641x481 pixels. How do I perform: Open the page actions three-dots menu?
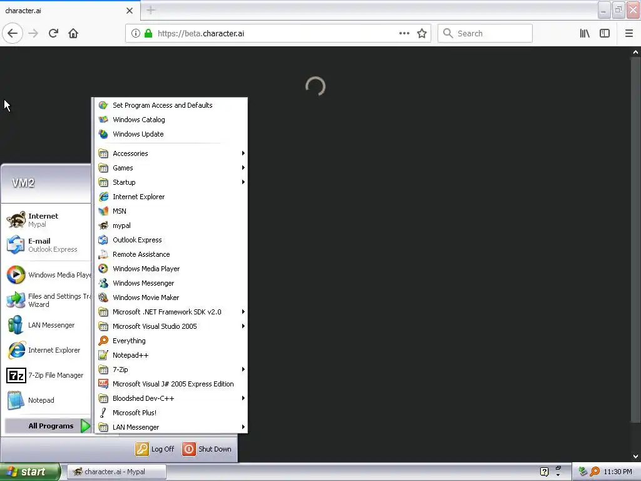click(x=404, y=33)
